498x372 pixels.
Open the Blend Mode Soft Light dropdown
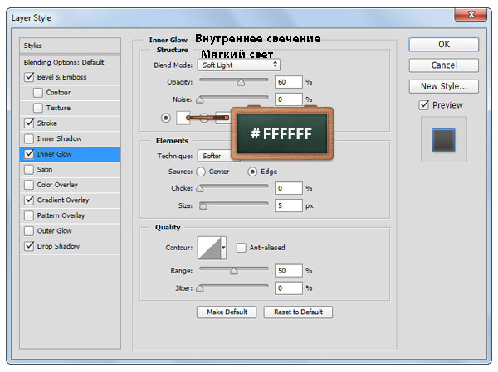(239, 65)
